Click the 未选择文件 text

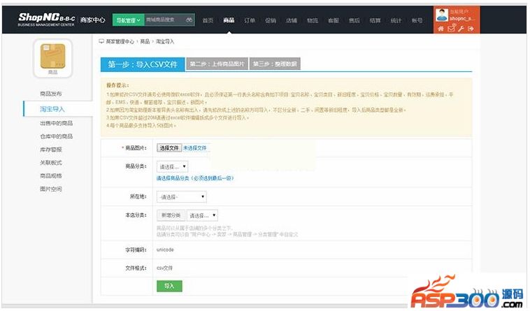pyautogui.click(x=194, y=148)
